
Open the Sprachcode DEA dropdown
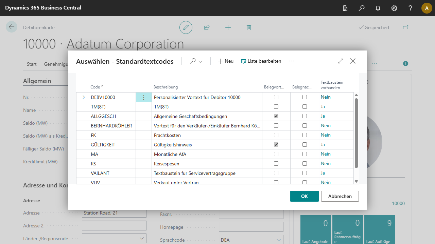pos(279,240)
